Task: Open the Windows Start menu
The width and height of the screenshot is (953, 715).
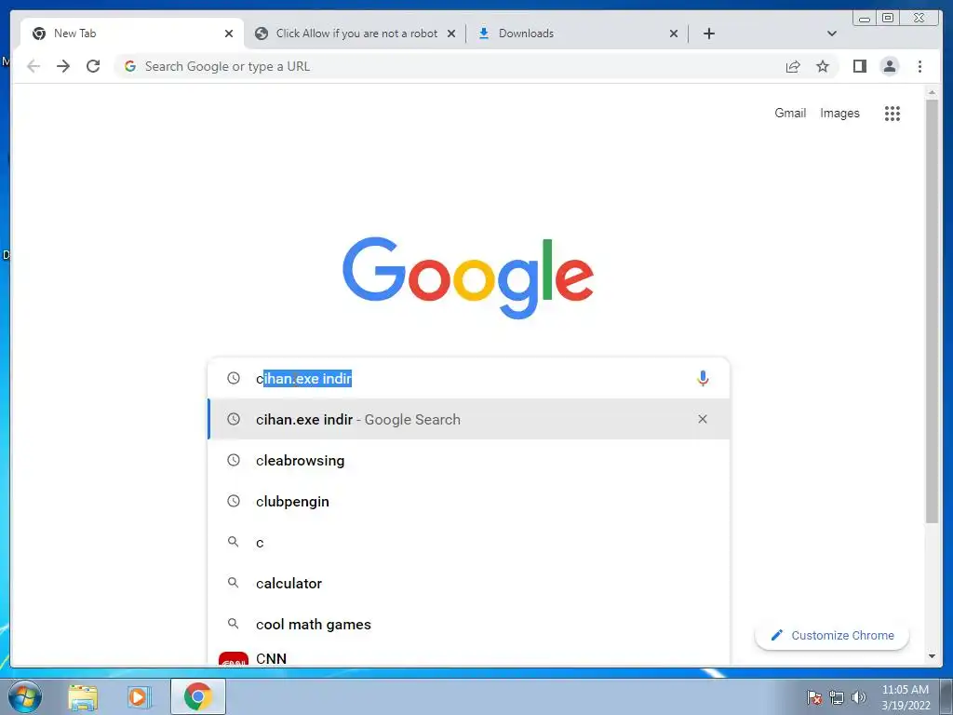Action: (x=25, y=696)
